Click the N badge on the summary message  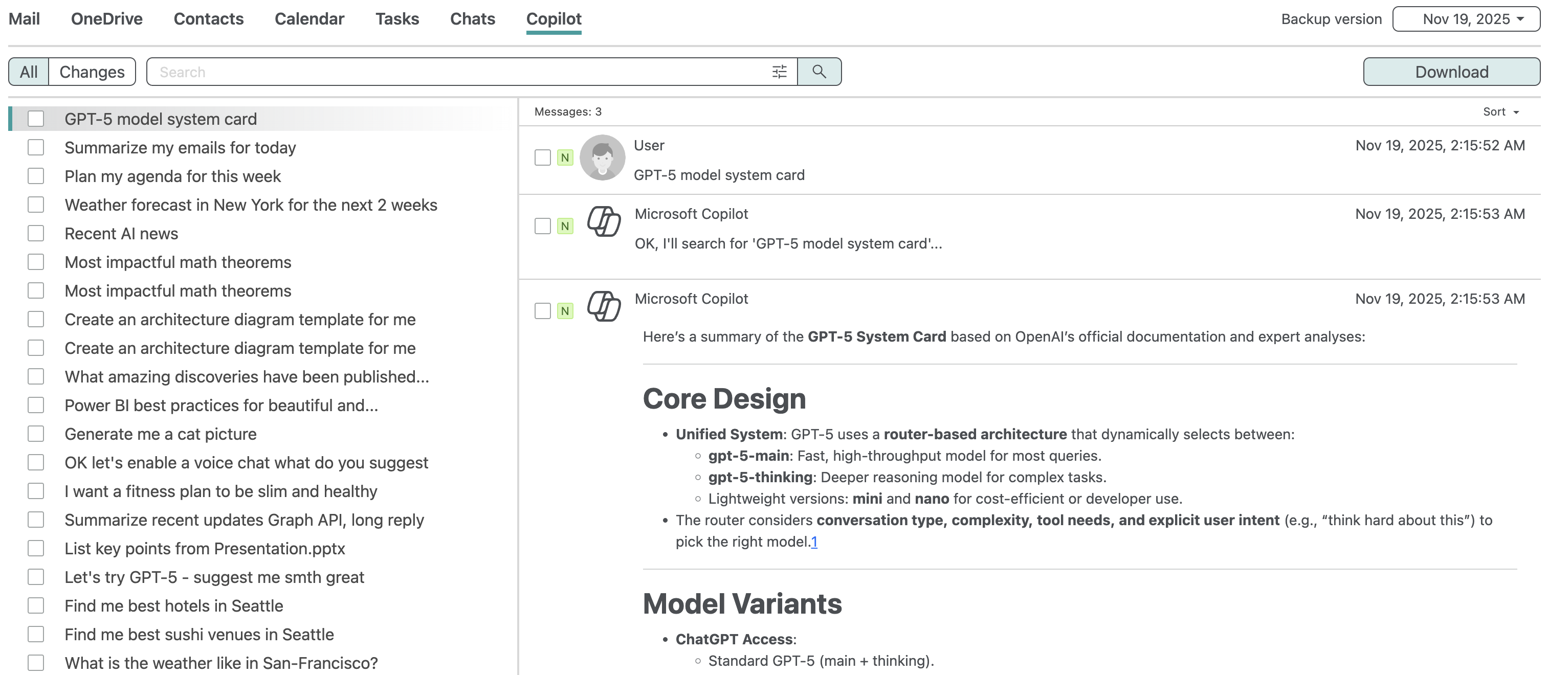point(565,311)
